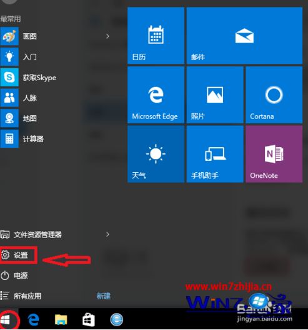The height and width of the screenshot is (330, 308).
Task: Click the 设置 gear icon
Action: [x=5, y=255]
